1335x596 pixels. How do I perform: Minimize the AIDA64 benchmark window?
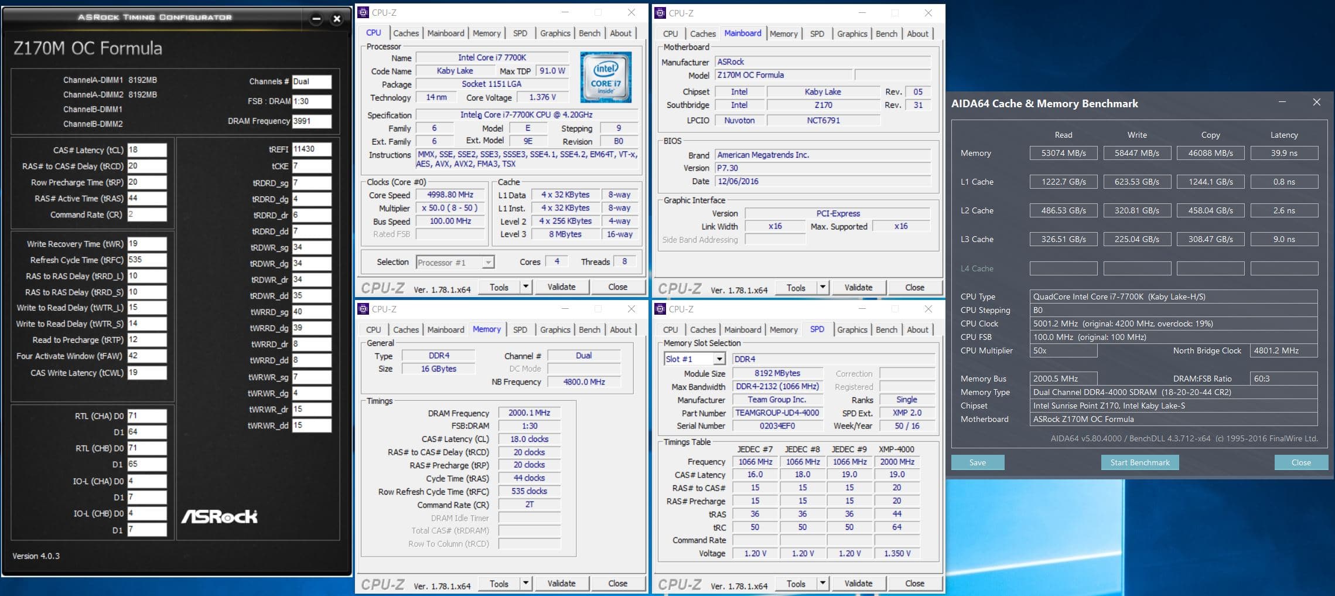(x=1282, y=102)
